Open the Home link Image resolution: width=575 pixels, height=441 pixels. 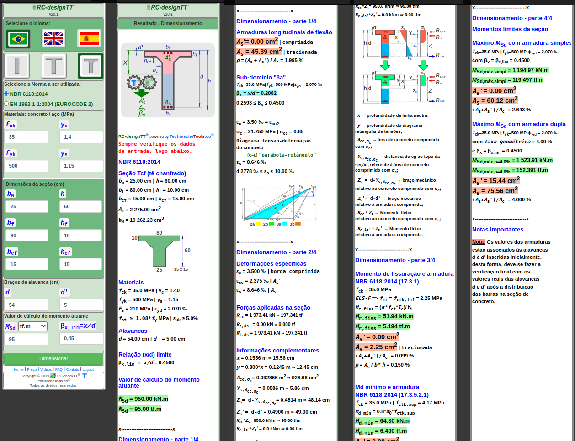18,369
